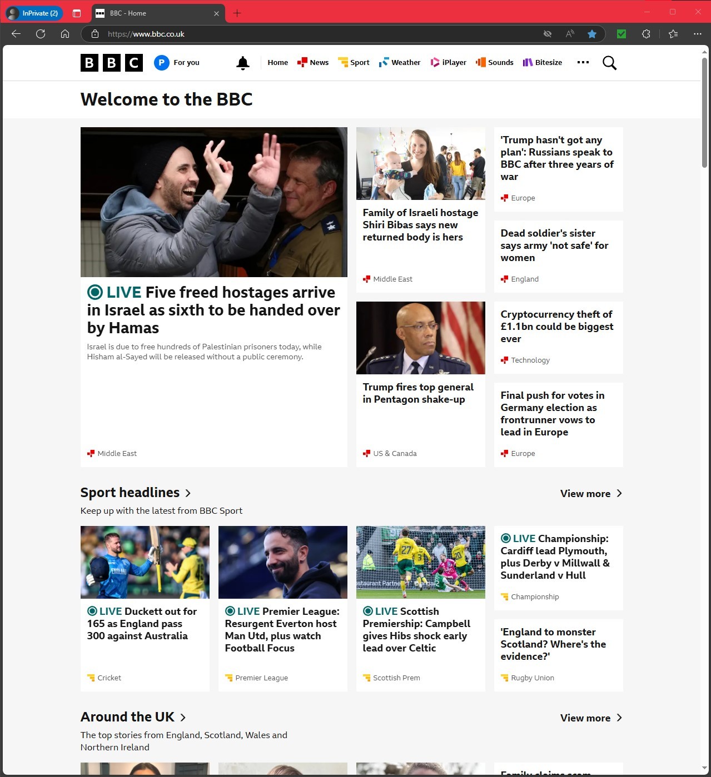Image resolution: width=711 pixels, height=777 pixels.
Task: Expand Around the UK section chevron
Action: (183, 718)
